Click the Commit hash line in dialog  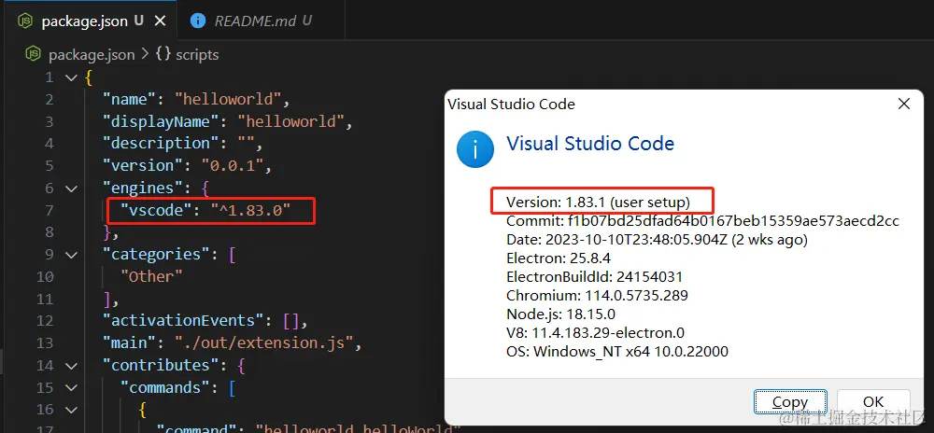(x=702, y=221)
